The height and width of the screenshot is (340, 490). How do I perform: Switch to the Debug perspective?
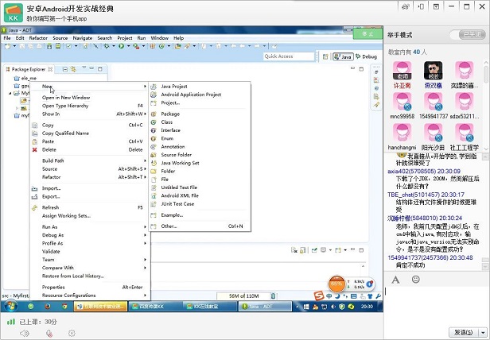366,56
